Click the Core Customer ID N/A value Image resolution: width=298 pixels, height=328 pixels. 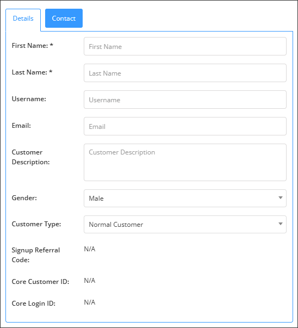click(90, 281)
